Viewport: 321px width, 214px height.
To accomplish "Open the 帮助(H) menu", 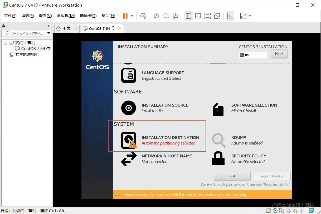I will [x=108, y=16].
